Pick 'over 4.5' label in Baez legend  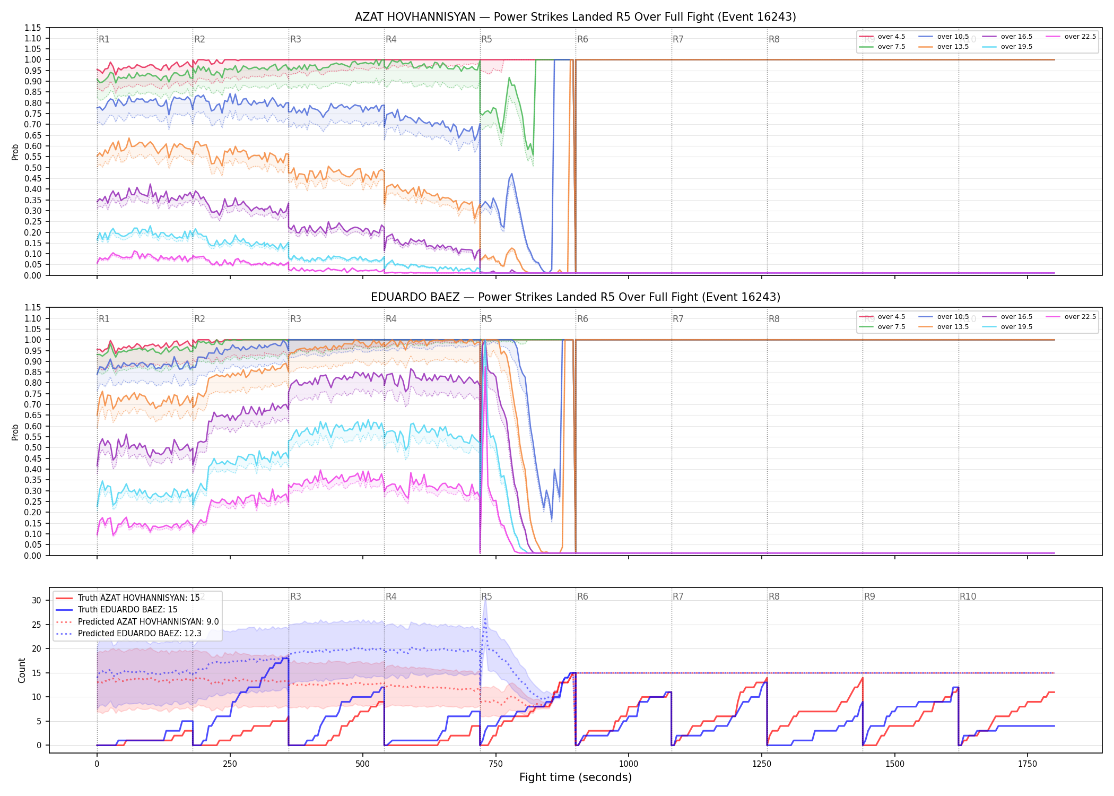891,317
